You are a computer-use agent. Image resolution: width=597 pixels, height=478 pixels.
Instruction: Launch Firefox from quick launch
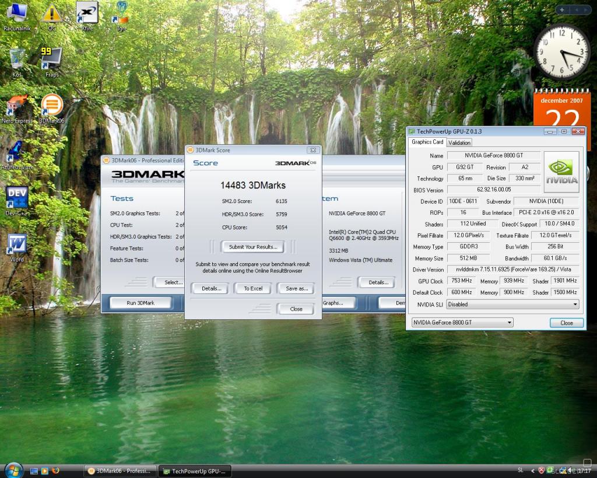coord(55,471)
